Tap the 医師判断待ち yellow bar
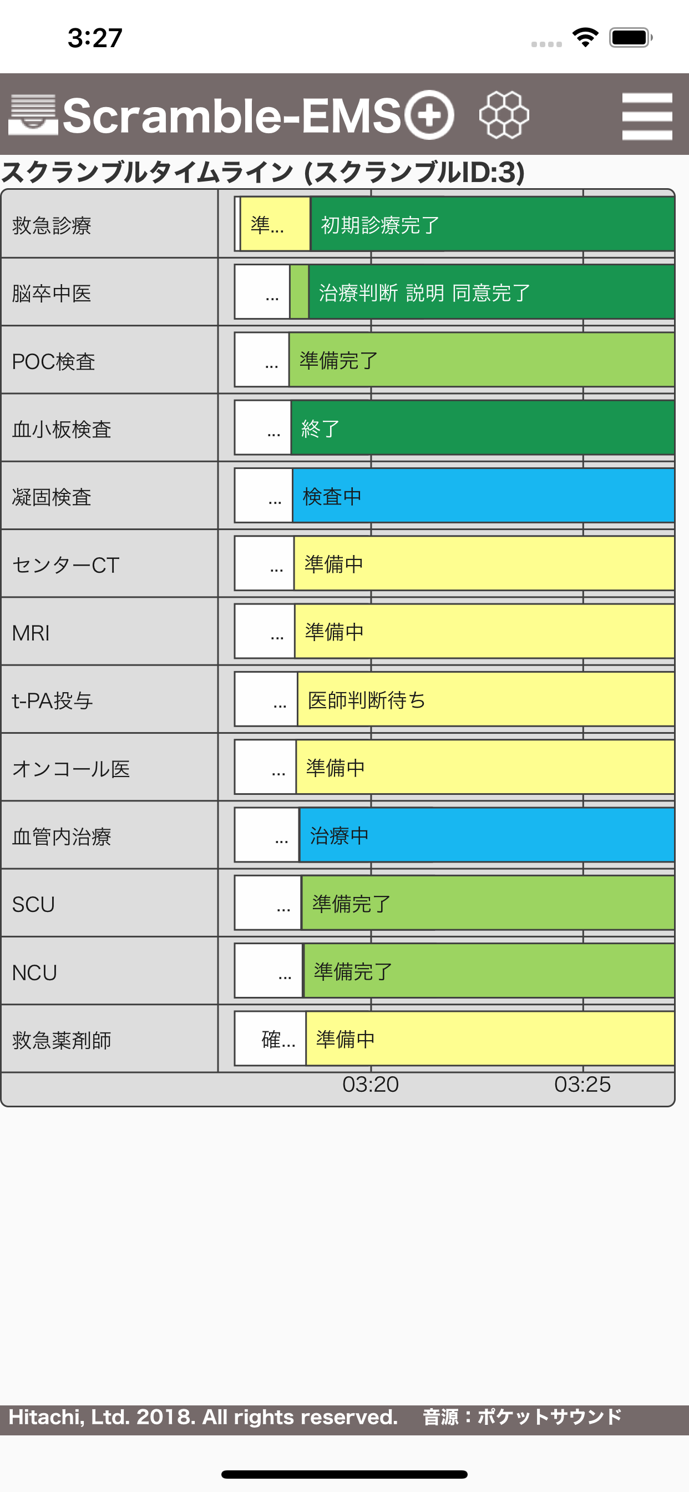 point(486,699)
